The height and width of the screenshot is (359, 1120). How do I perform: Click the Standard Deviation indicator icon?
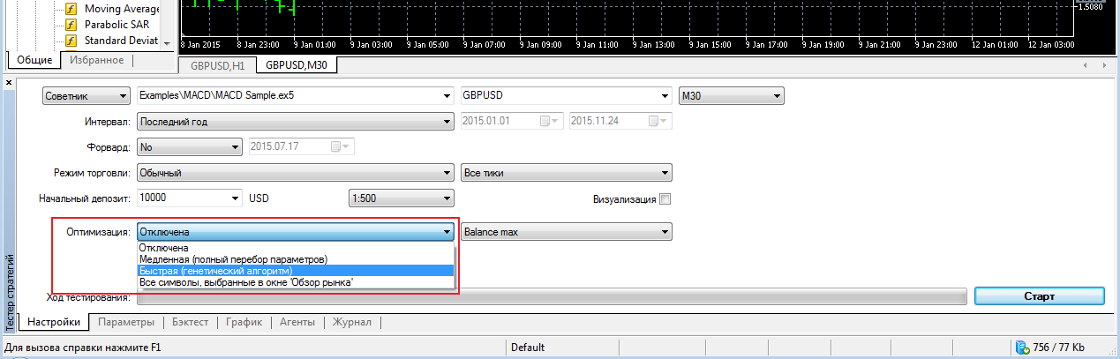click(x=71, y=41)
